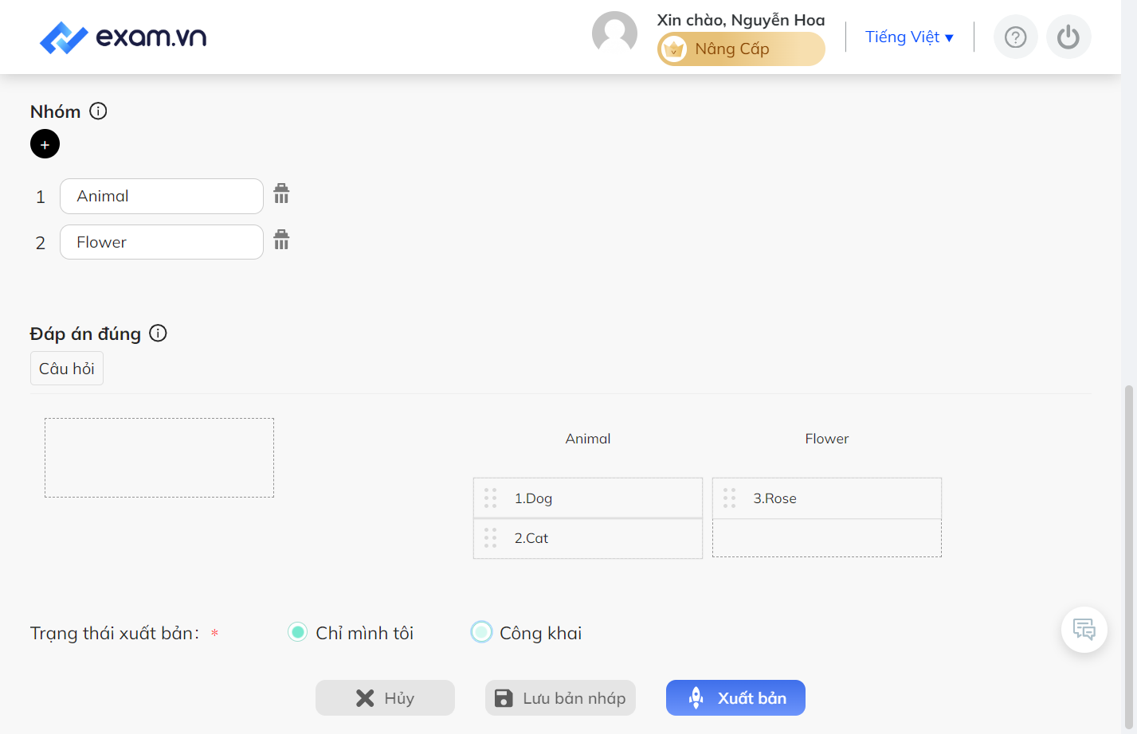Click the Hủy cancel button

coord(385,697)
